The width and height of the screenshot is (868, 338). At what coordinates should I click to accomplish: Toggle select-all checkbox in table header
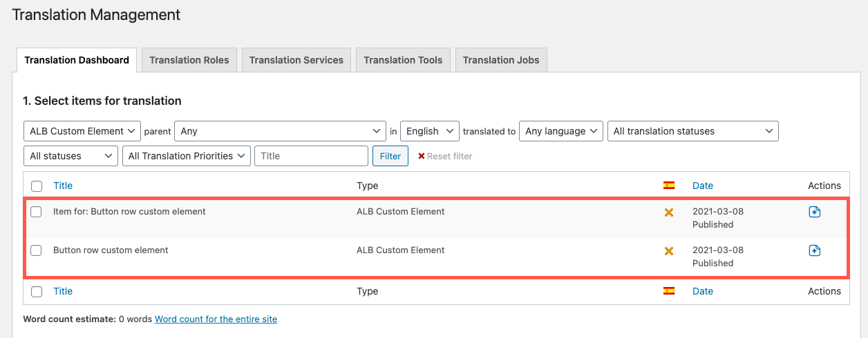(x=37, y=186)
